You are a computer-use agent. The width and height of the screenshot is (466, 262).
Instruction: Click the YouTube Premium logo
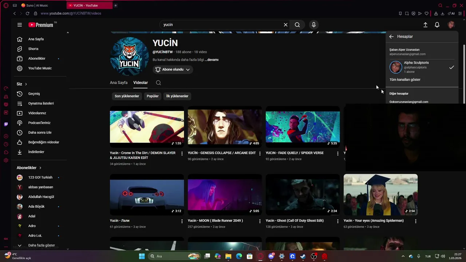pyautogui.click(x=41, y=25)
